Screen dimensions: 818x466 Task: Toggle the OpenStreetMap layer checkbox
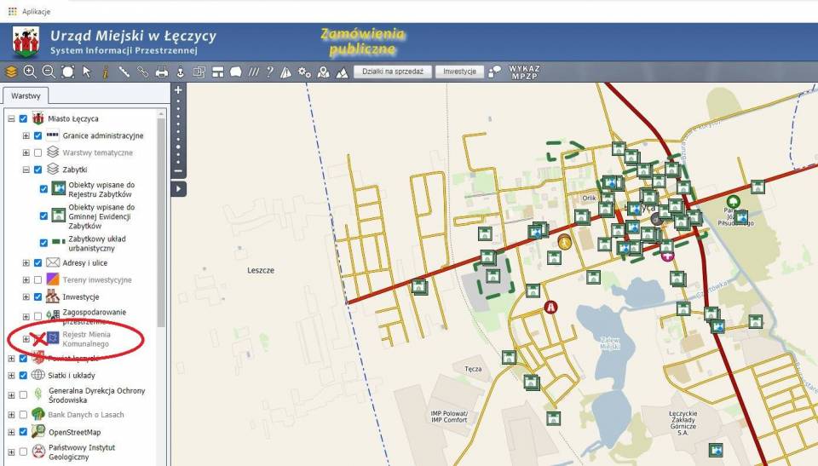[x=23, y=432]
